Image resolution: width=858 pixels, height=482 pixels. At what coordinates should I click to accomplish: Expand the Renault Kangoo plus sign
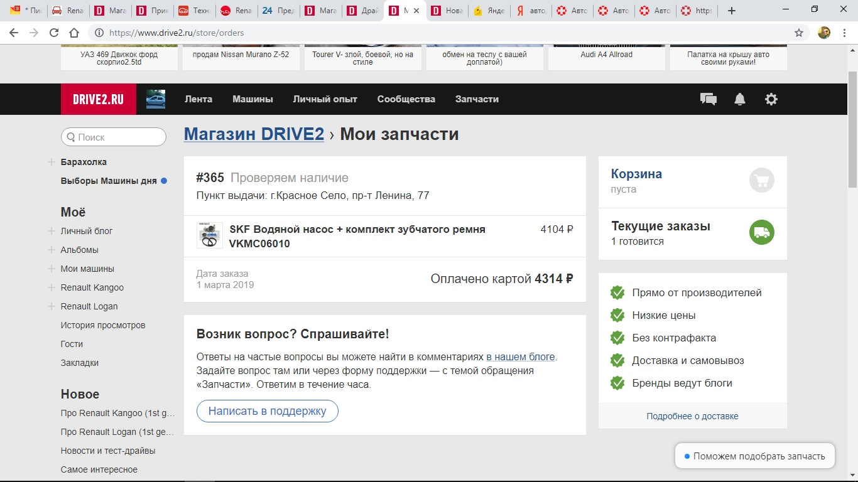pyautogui.click(x=52, y=287)
